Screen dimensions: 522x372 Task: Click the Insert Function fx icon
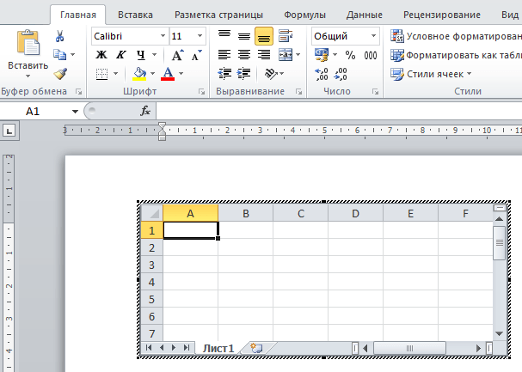145,112
